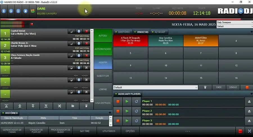The height and width of the screenshot is (137, 253).
Task: Open info for Lutar Pelo Que É Meu
Action: pyautogui.click(x=79, y=43)
